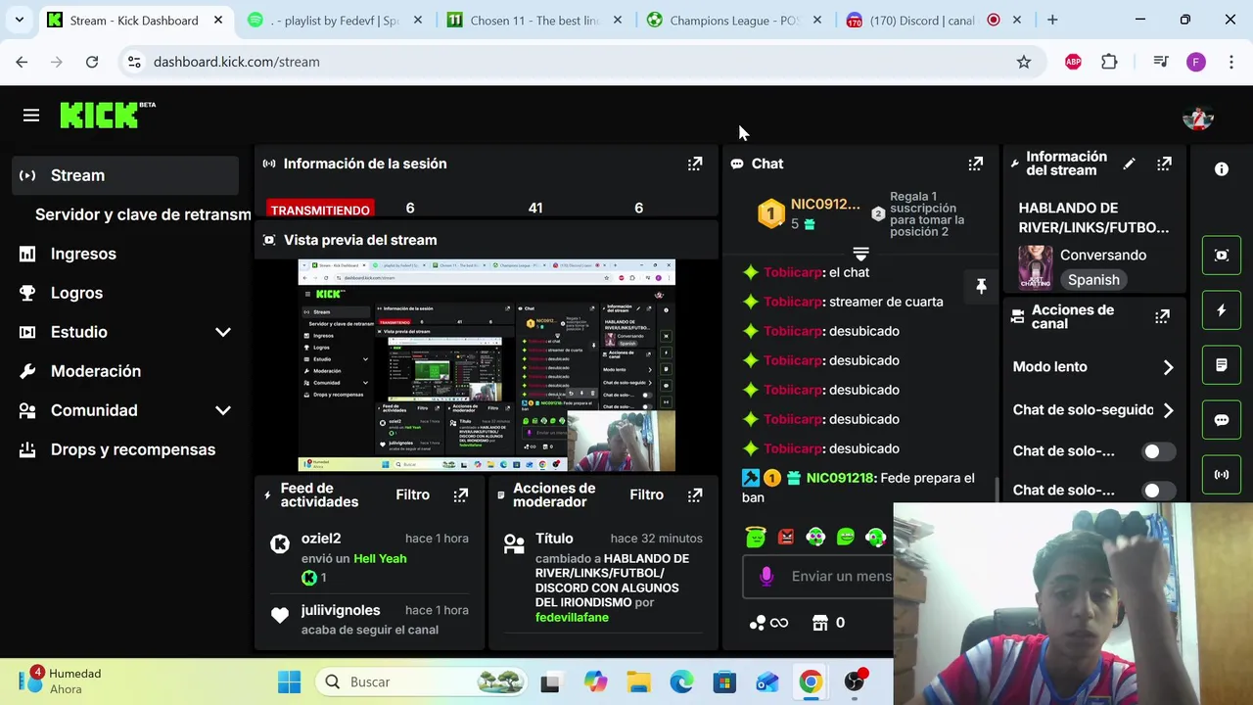1253x705 pixels.
Task: Open the user avatar menu in header
Action: pos(1198,117)
